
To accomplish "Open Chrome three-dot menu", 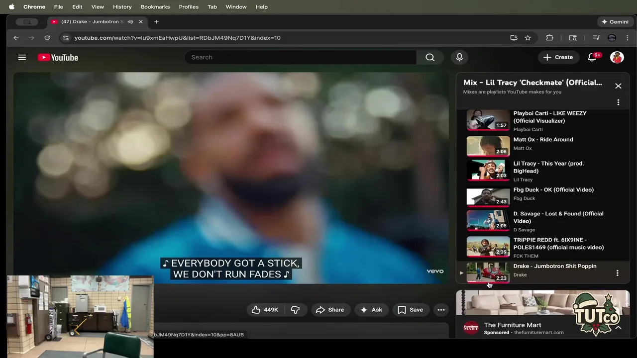I will (627, 38).
